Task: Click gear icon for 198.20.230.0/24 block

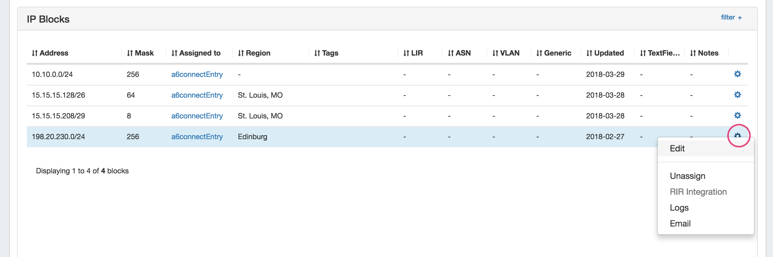Action: tap(737, 135)
